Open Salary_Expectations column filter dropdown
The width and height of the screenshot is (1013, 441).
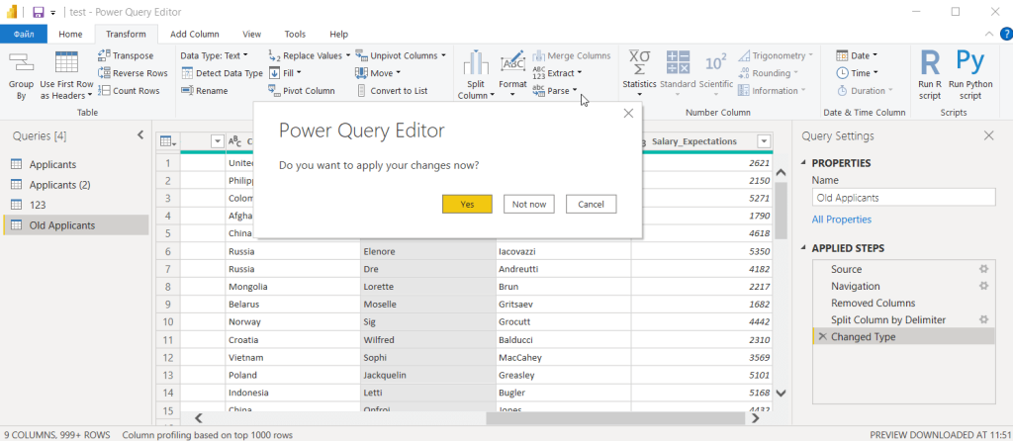coord(764,141)
